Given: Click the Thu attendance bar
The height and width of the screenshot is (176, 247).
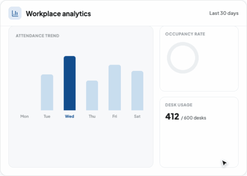Looking at the screenshot, I should coord(92,95).
